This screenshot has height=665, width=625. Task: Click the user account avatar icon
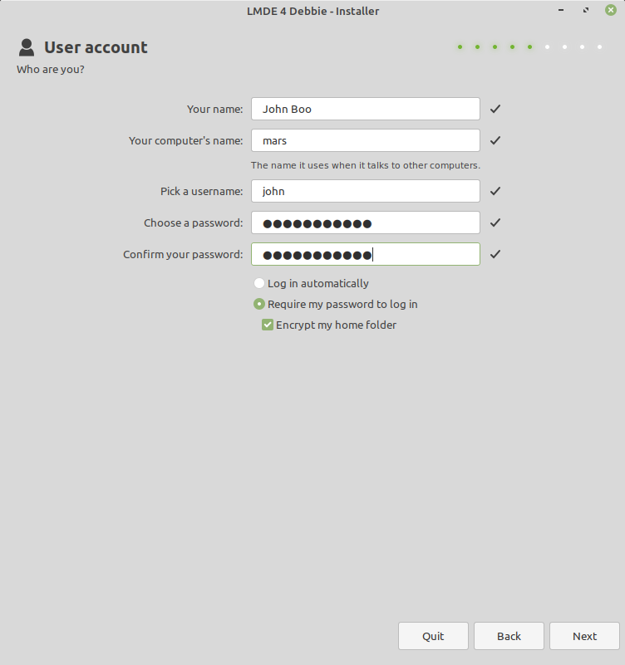27,47
